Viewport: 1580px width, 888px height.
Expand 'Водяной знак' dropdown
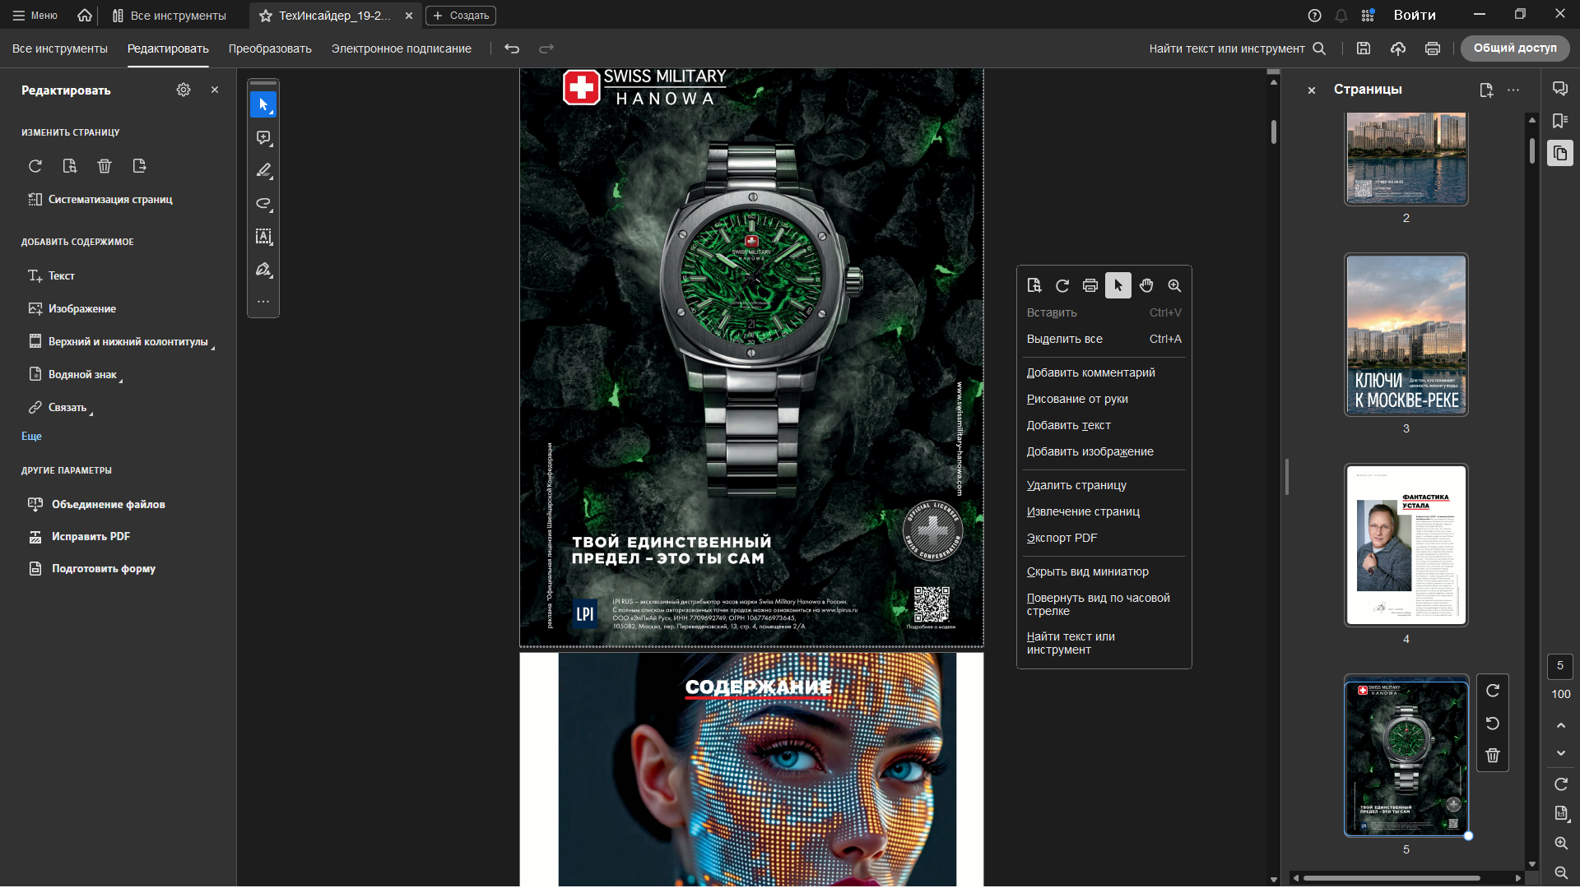click(x=82, y=374)
